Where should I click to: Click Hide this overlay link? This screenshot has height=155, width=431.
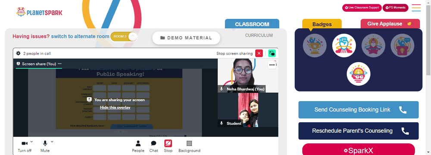[115, 108]
